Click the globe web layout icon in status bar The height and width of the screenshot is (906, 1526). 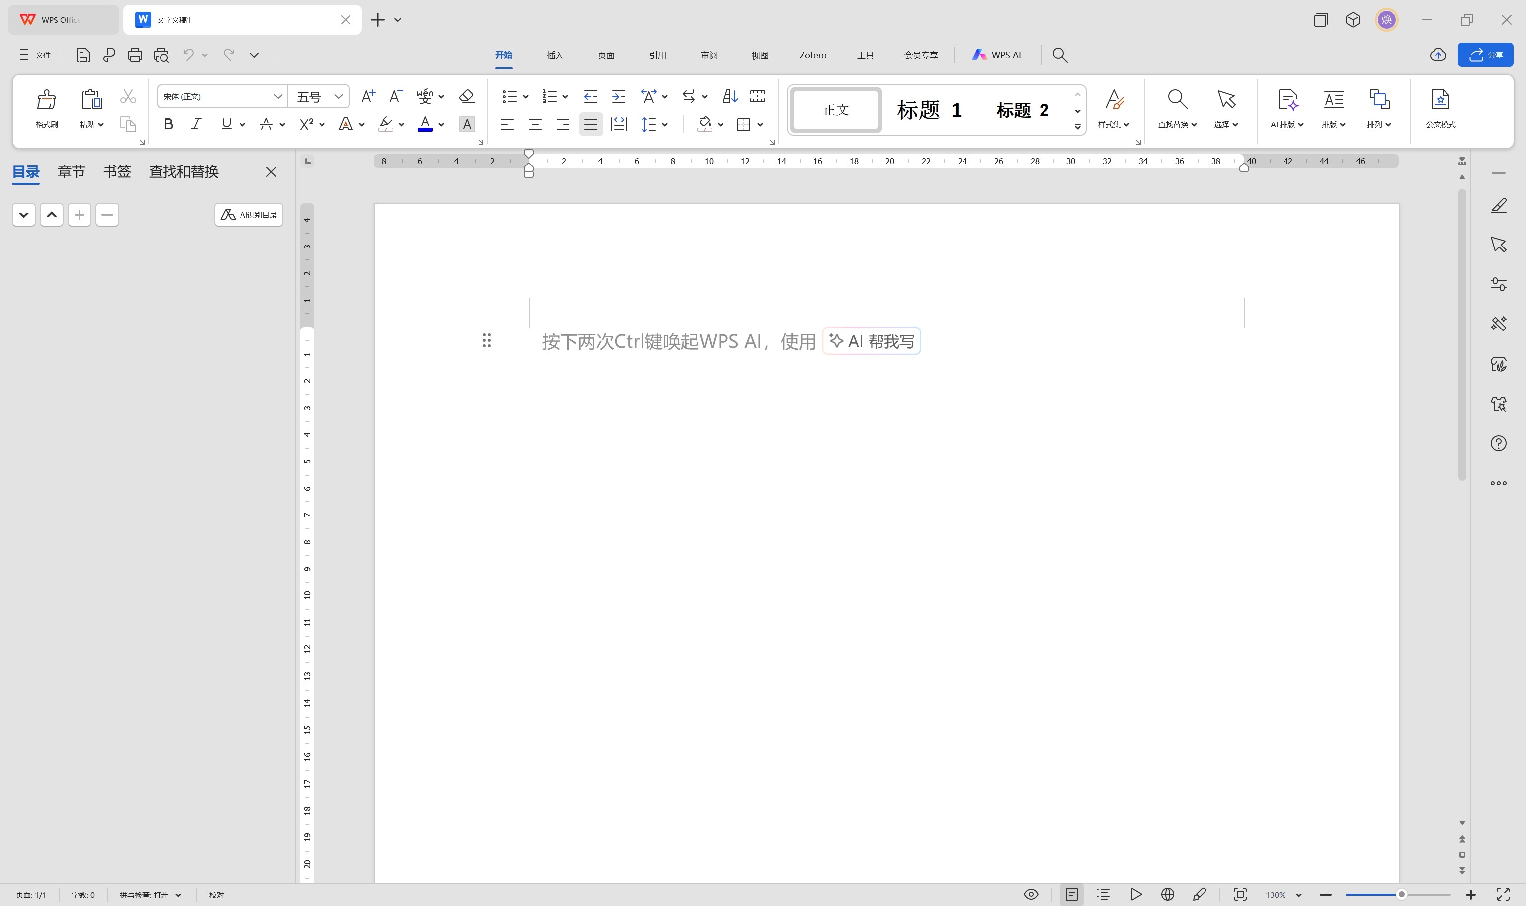(x=1168, y=895)
